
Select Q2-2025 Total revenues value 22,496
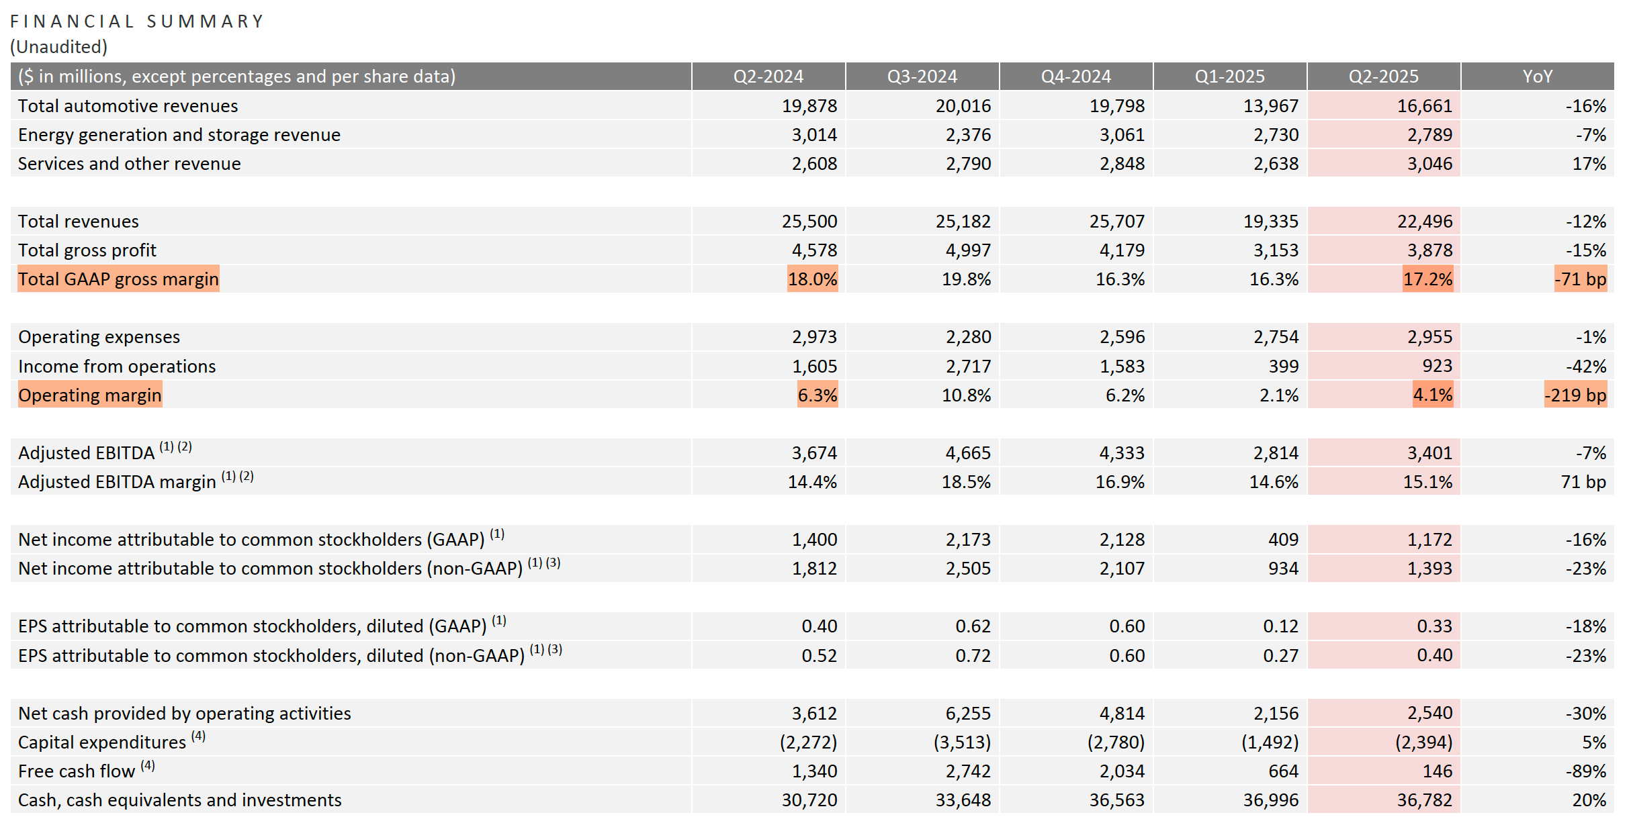tap(1425, 222)
